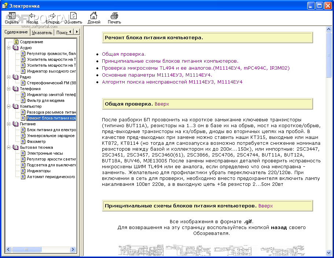
Task: Collapse the Радио tree node
Action: coord(8,77)
